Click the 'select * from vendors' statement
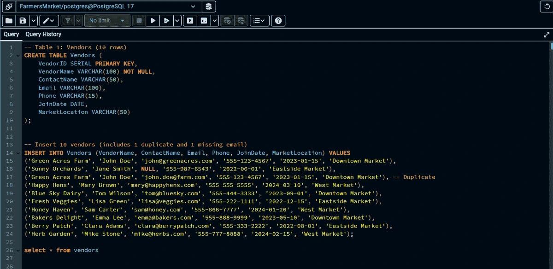 pos(61,250)
